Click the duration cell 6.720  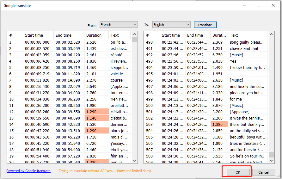point(96,143)
